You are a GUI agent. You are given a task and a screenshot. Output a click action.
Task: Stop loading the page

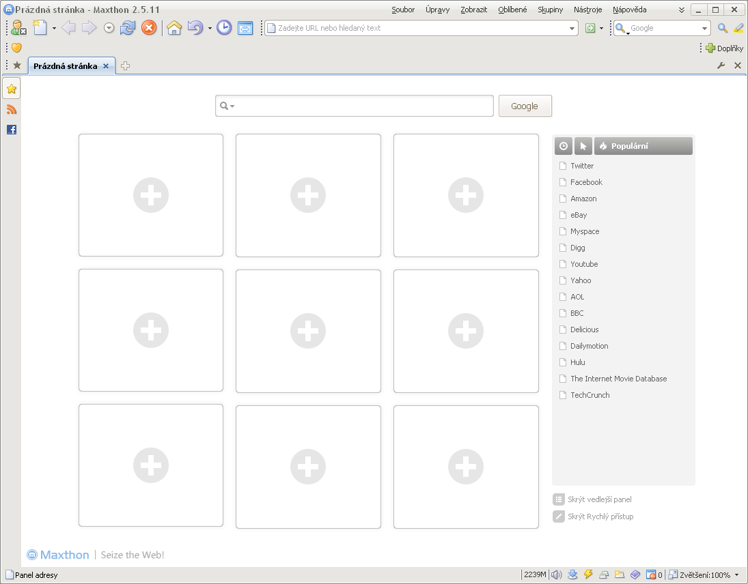click(x=149, y=28)
